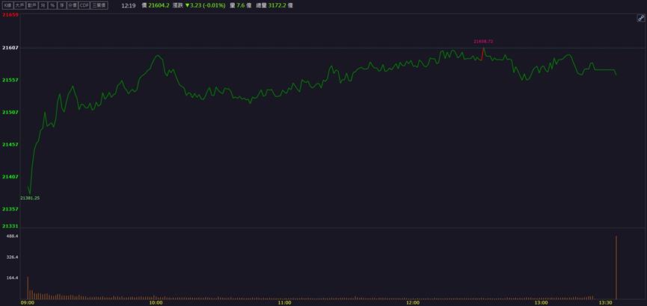Click the 488.4 volume axis label

[x=13, y=236]
